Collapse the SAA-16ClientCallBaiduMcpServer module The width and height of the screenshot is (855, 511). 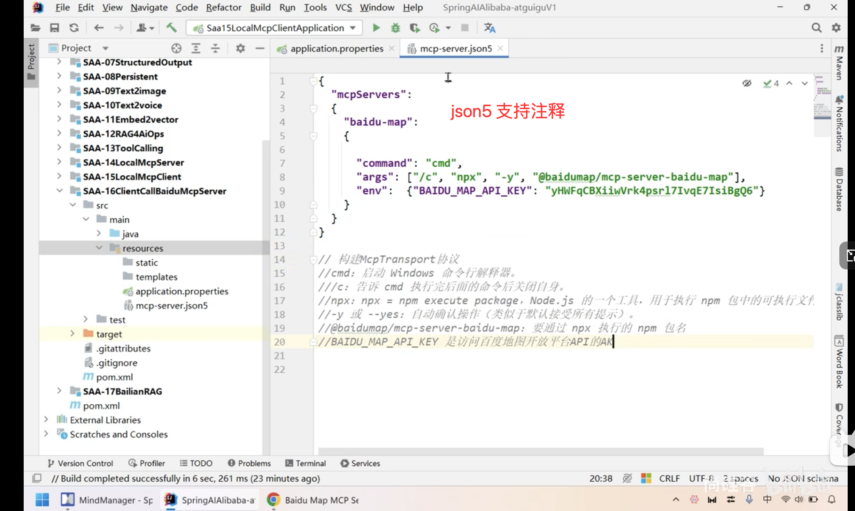[x=60, y=191]
